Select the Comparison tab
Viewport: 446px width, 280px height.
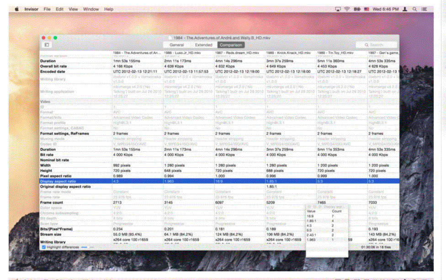click(231, 45)
